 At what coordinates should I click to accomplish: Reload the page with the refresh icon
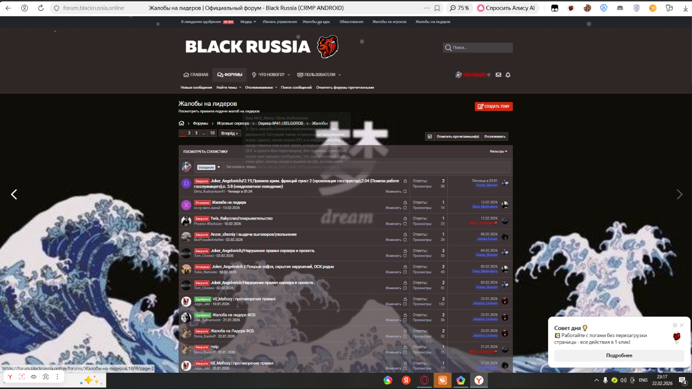click(41, 8)
